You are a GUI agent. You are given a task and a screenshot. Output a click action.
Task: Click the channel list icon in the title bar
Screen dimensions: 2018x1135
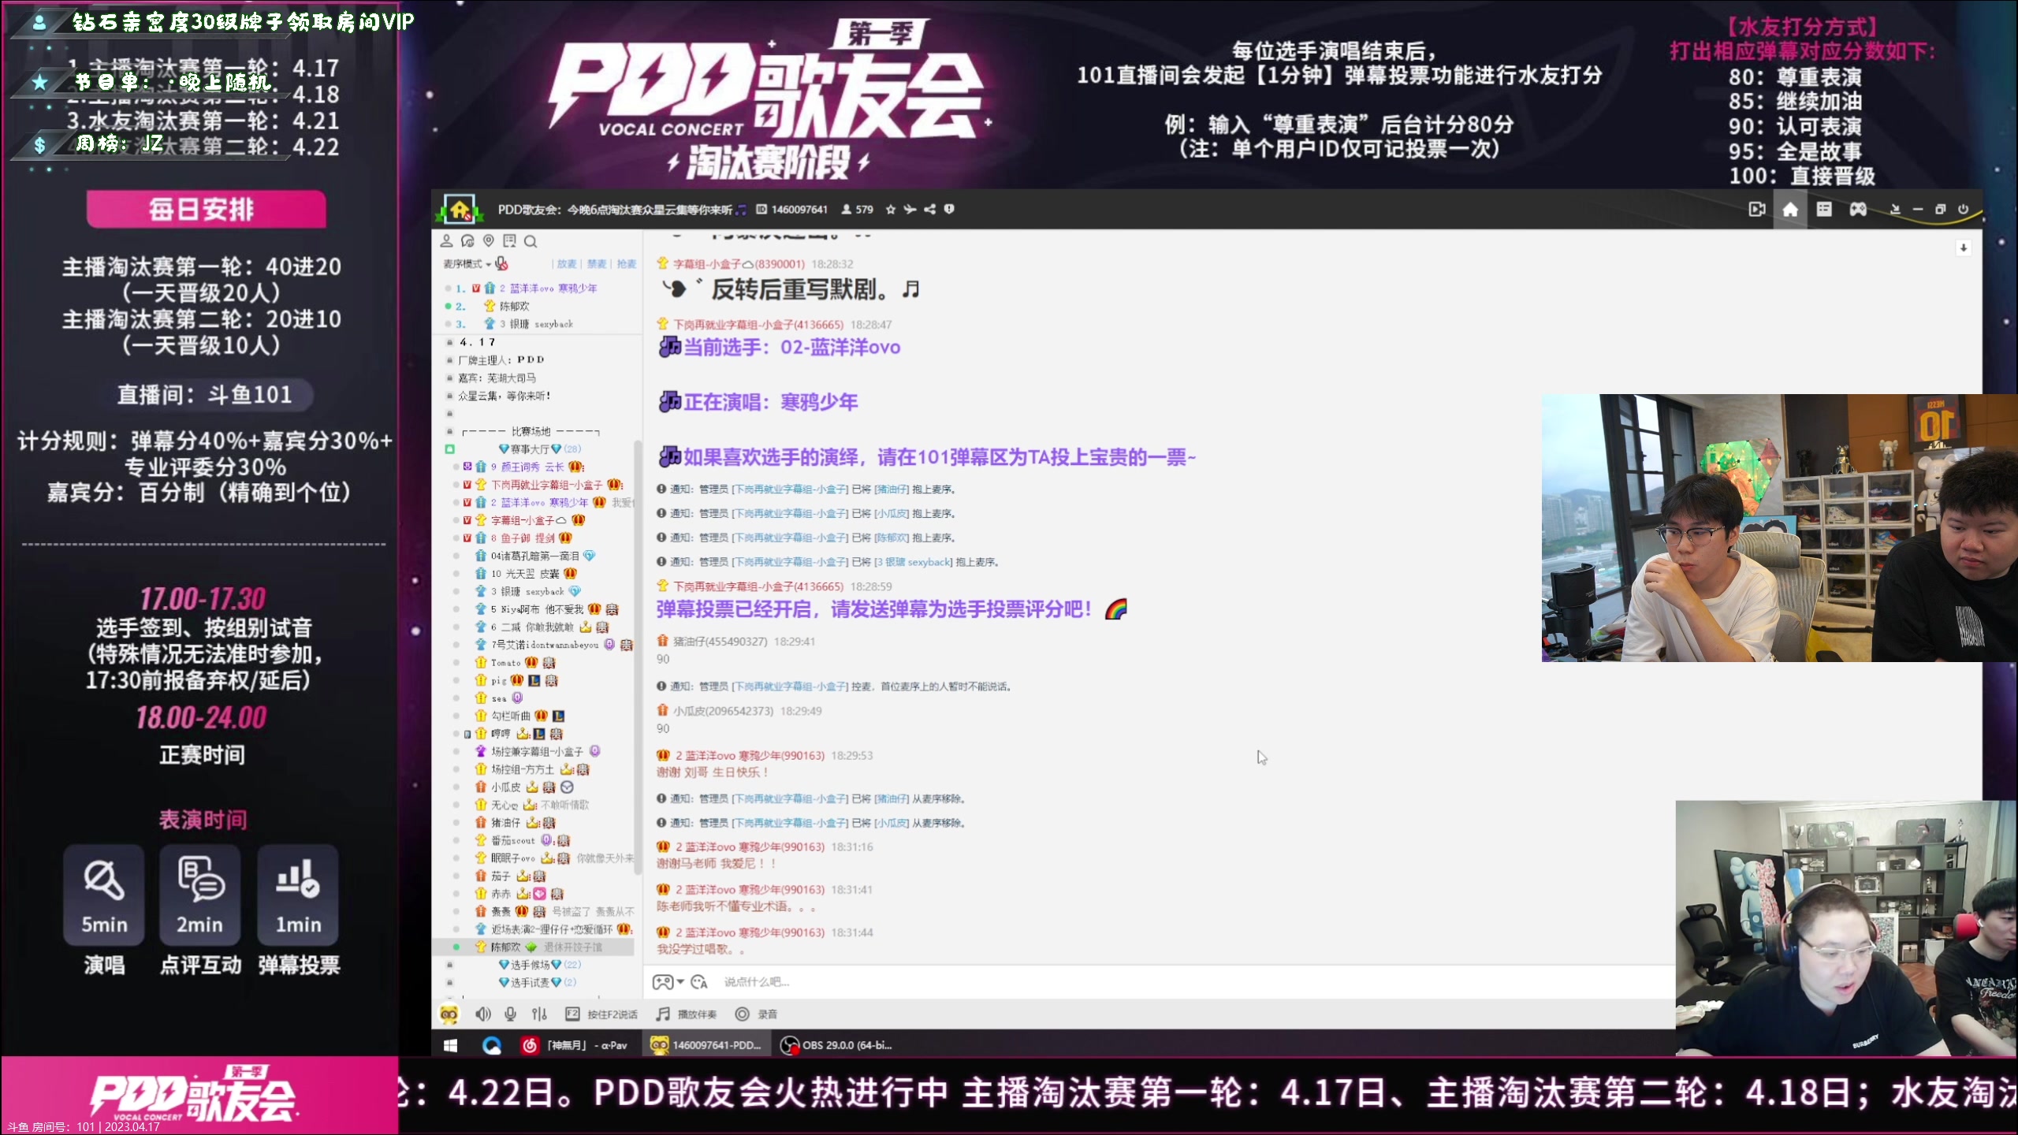1825,210
